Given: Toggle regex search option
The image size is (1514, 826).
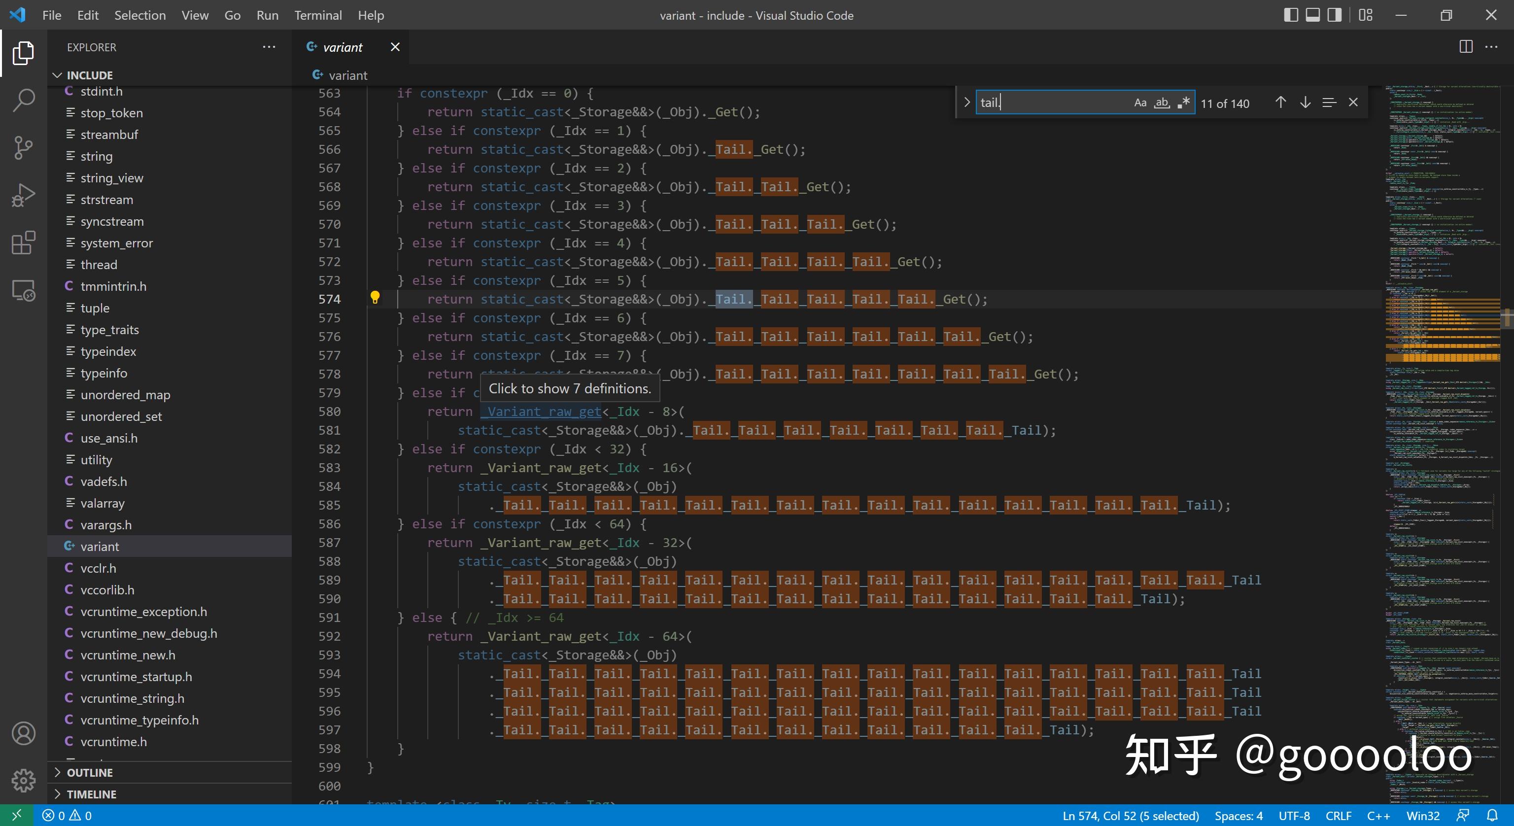Looking at the screenshot, I should (1182, 102).
